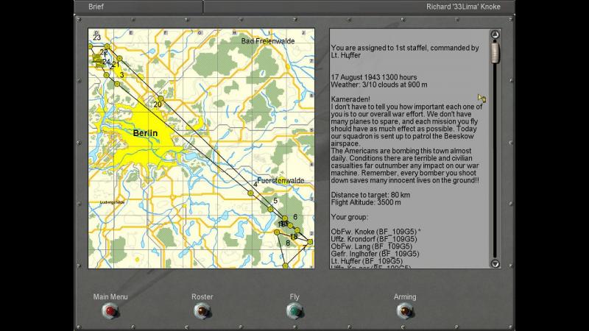
Task: Click the Fly label text
Action: click(x=294, y=296)
